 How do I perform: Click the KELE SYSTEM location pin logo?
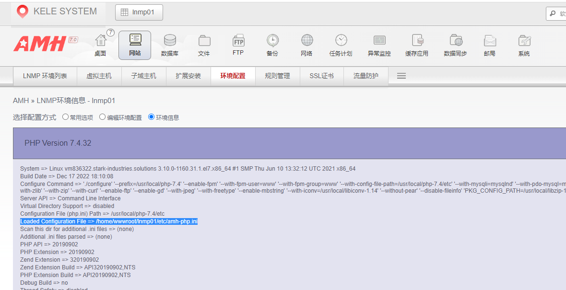[23, 12]
